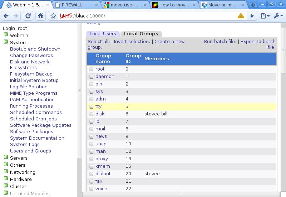This screenshot has width=286, height=197.
Task: Open Scheduled Cron Jobs module
Action: [x=33, y=119]
